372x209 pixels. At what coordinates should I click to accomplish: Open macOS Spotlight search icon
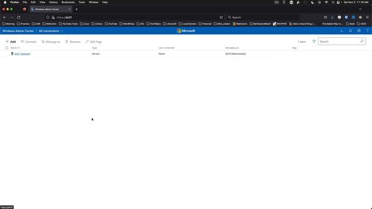pos(333,2)
